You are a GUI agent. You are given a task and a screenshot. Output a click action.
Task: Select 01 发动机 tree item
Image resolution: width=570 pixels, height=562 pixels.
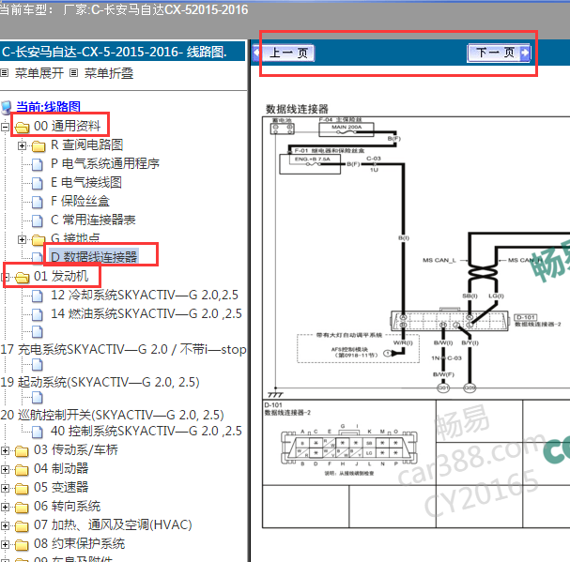61,276
